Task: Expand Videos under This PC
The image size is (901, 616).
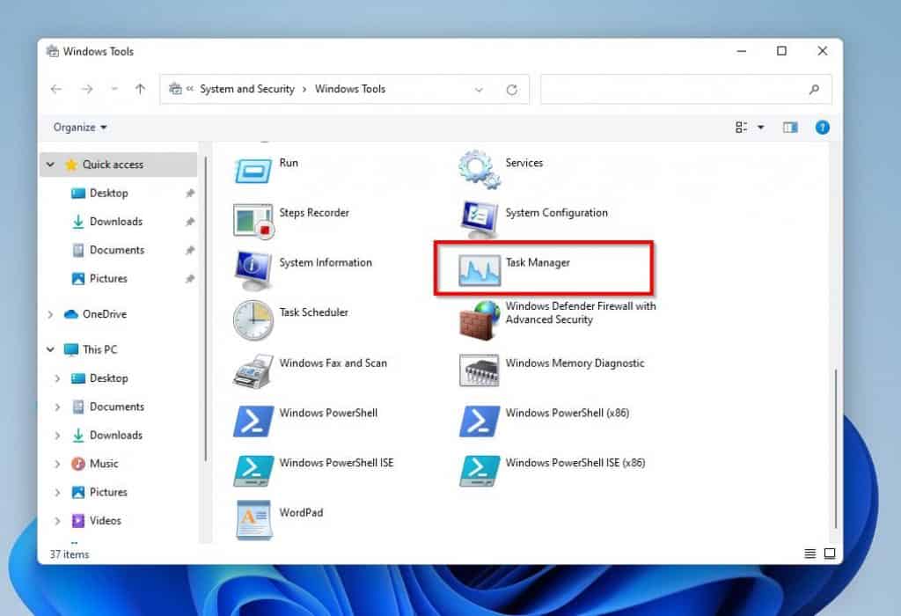Action: pos(57,521)
